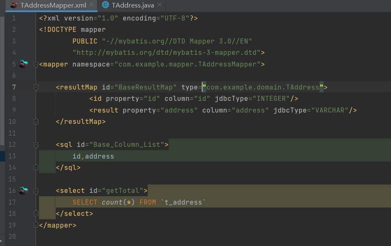Close the TAddressMapper.xml tab

point(92,5)
